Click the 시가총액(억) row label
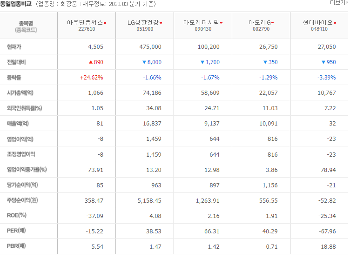The width and height of the screenshot is (350, 258). click(x=20, y=93)
